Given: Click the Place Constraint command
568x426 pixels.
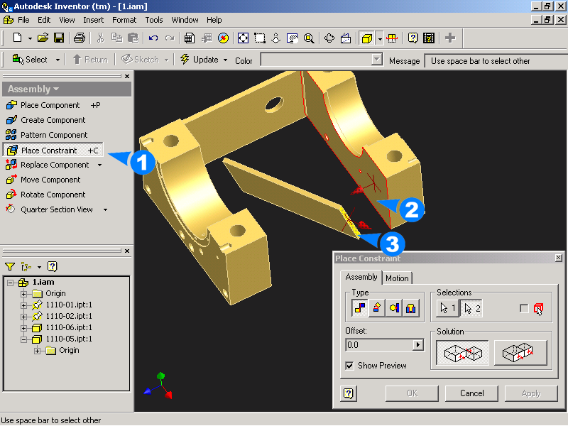Looking at the screenshot, I should (x=53, y=151).
